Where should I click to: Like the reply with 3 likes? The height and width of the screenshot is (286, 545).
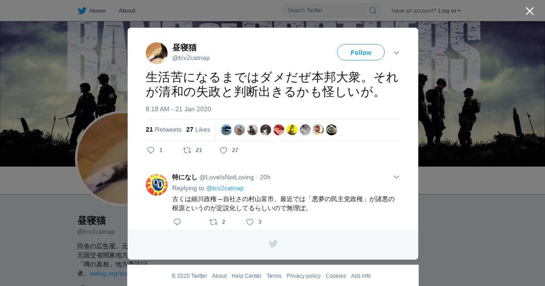250,222
